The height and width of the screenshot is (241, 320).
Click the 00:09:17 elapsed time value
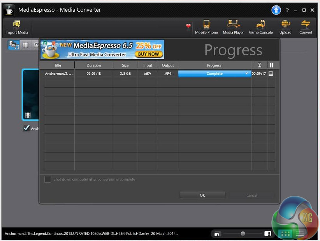[259, 74]
